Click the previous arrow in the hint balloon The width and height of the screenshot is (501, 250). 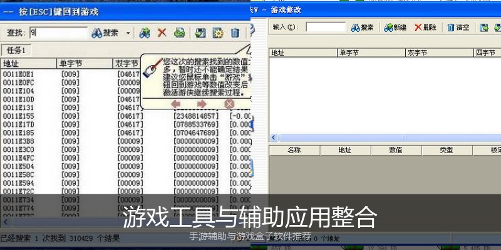point(176,104)
